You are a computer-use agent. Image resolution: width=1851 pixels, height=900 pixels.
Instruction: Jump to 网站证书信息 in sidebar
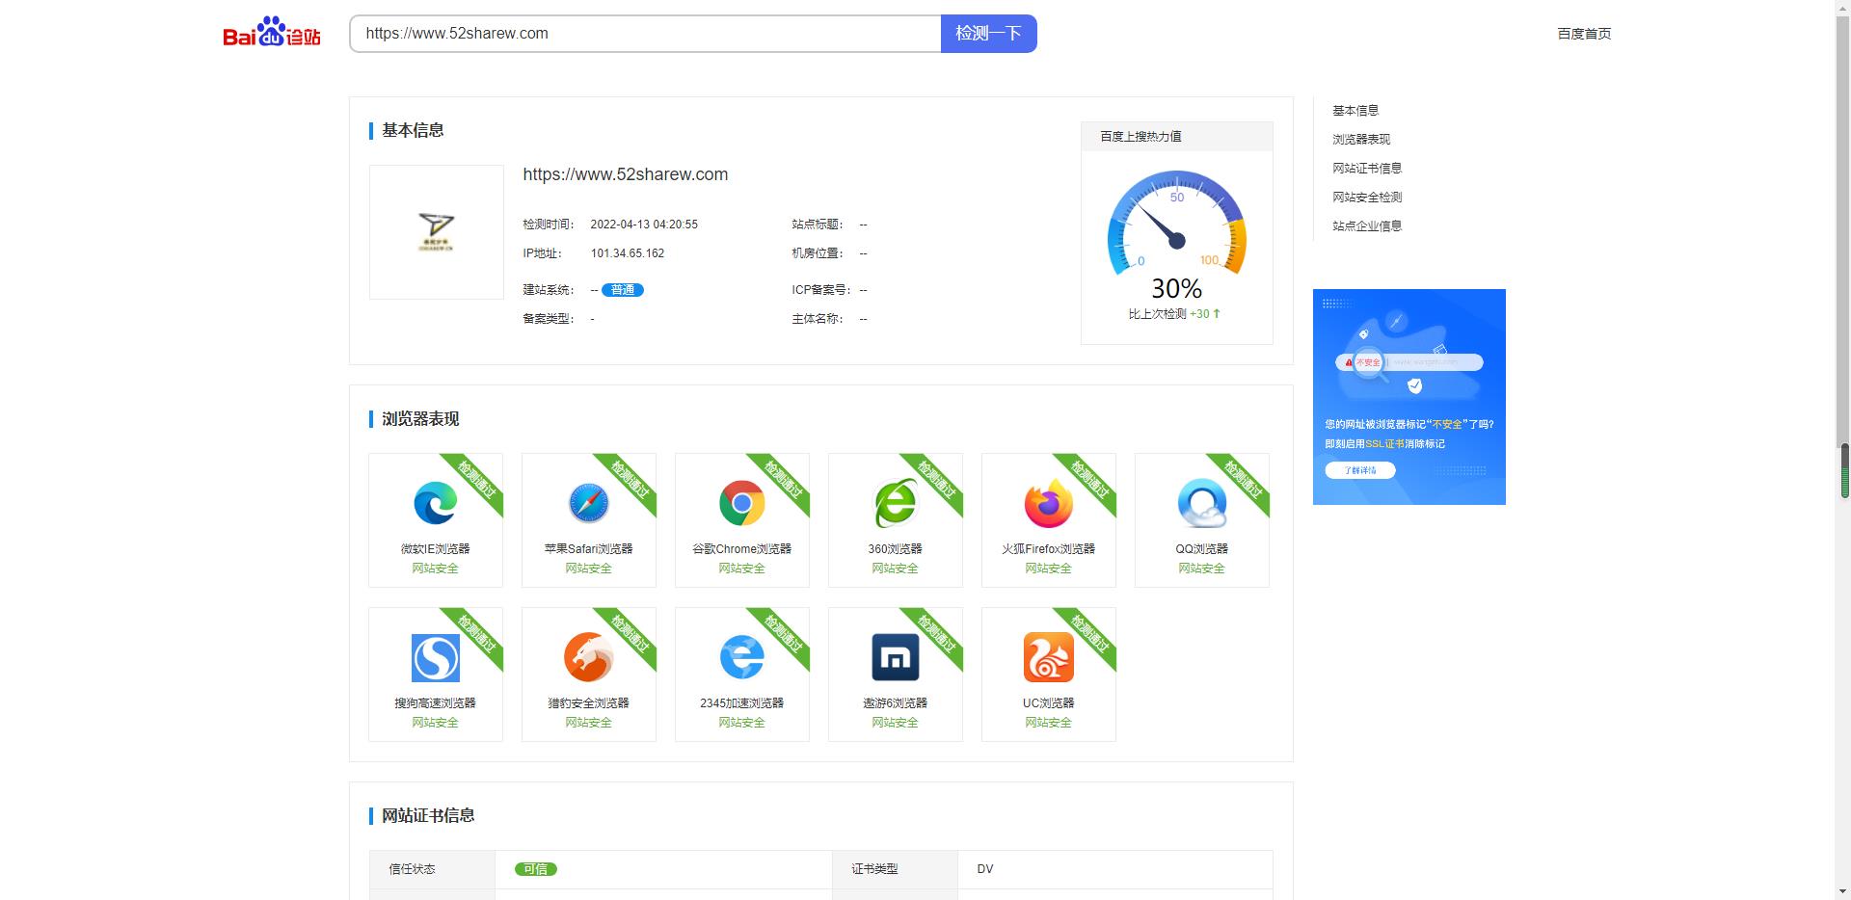1367,169
